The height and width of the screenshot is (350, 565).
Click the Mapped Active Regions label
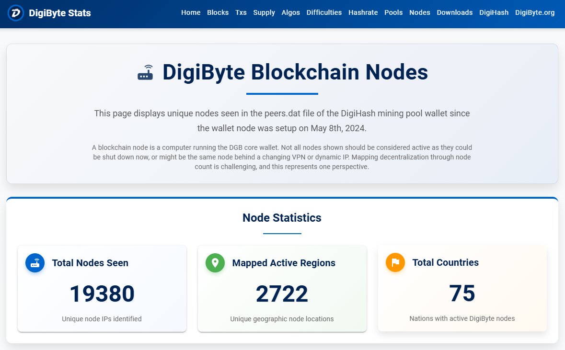[x=284, y=263]
